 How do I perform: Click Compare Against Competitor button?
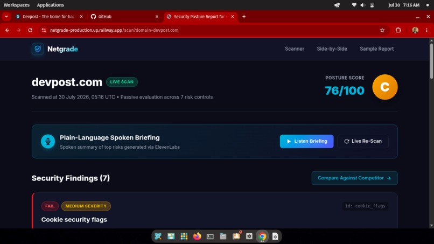coord(354,178)
